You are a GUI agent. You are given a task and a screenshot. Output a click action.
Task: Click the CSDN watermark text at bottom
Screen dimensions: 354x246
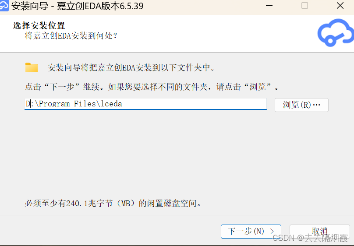pos(310,238)
